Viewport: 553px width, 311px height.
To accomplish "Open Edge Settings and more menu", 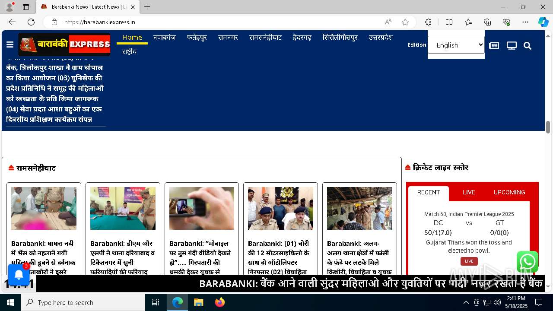I will [525, 22].
